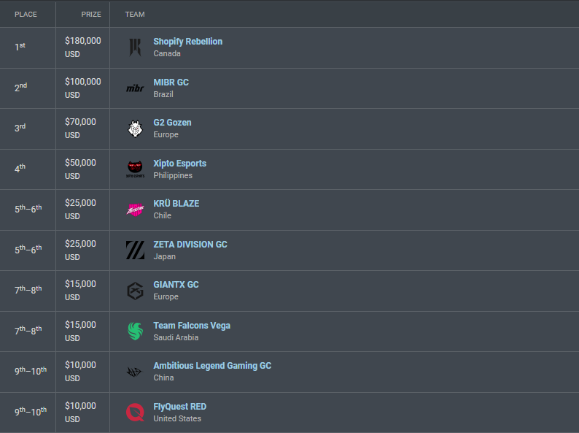The width and height of the screenshot is (579, 433).
Task: Click the Xipto Esports cat logo
Action: click(x=135, y=169)
